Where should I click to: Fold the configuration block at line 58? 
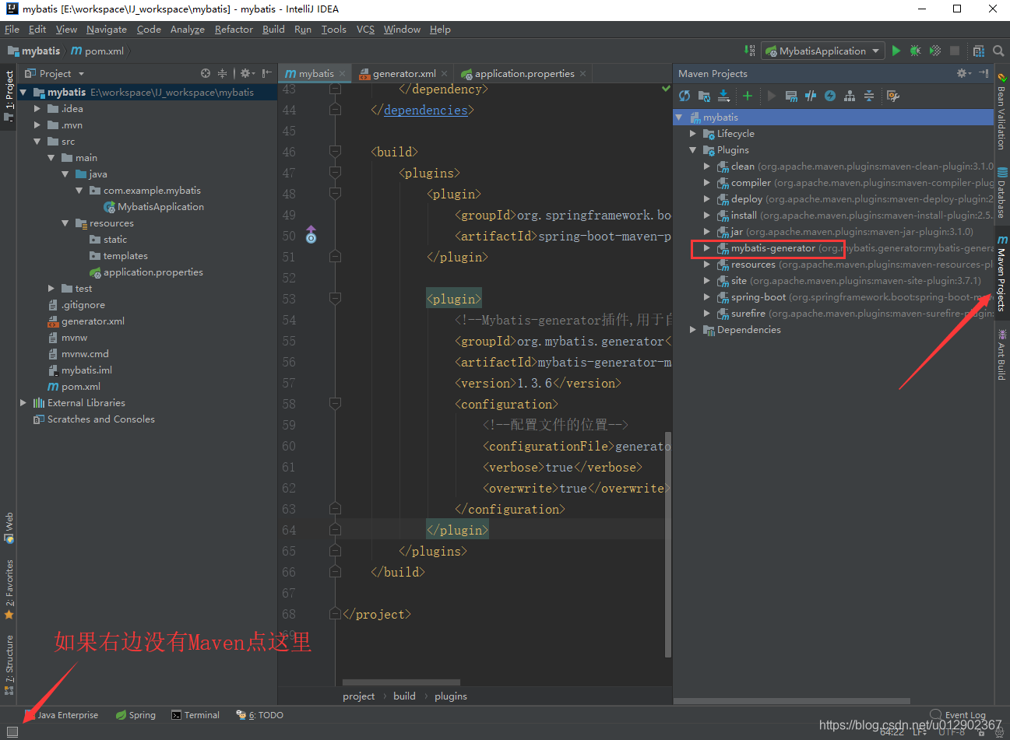(x=335, y=404)
